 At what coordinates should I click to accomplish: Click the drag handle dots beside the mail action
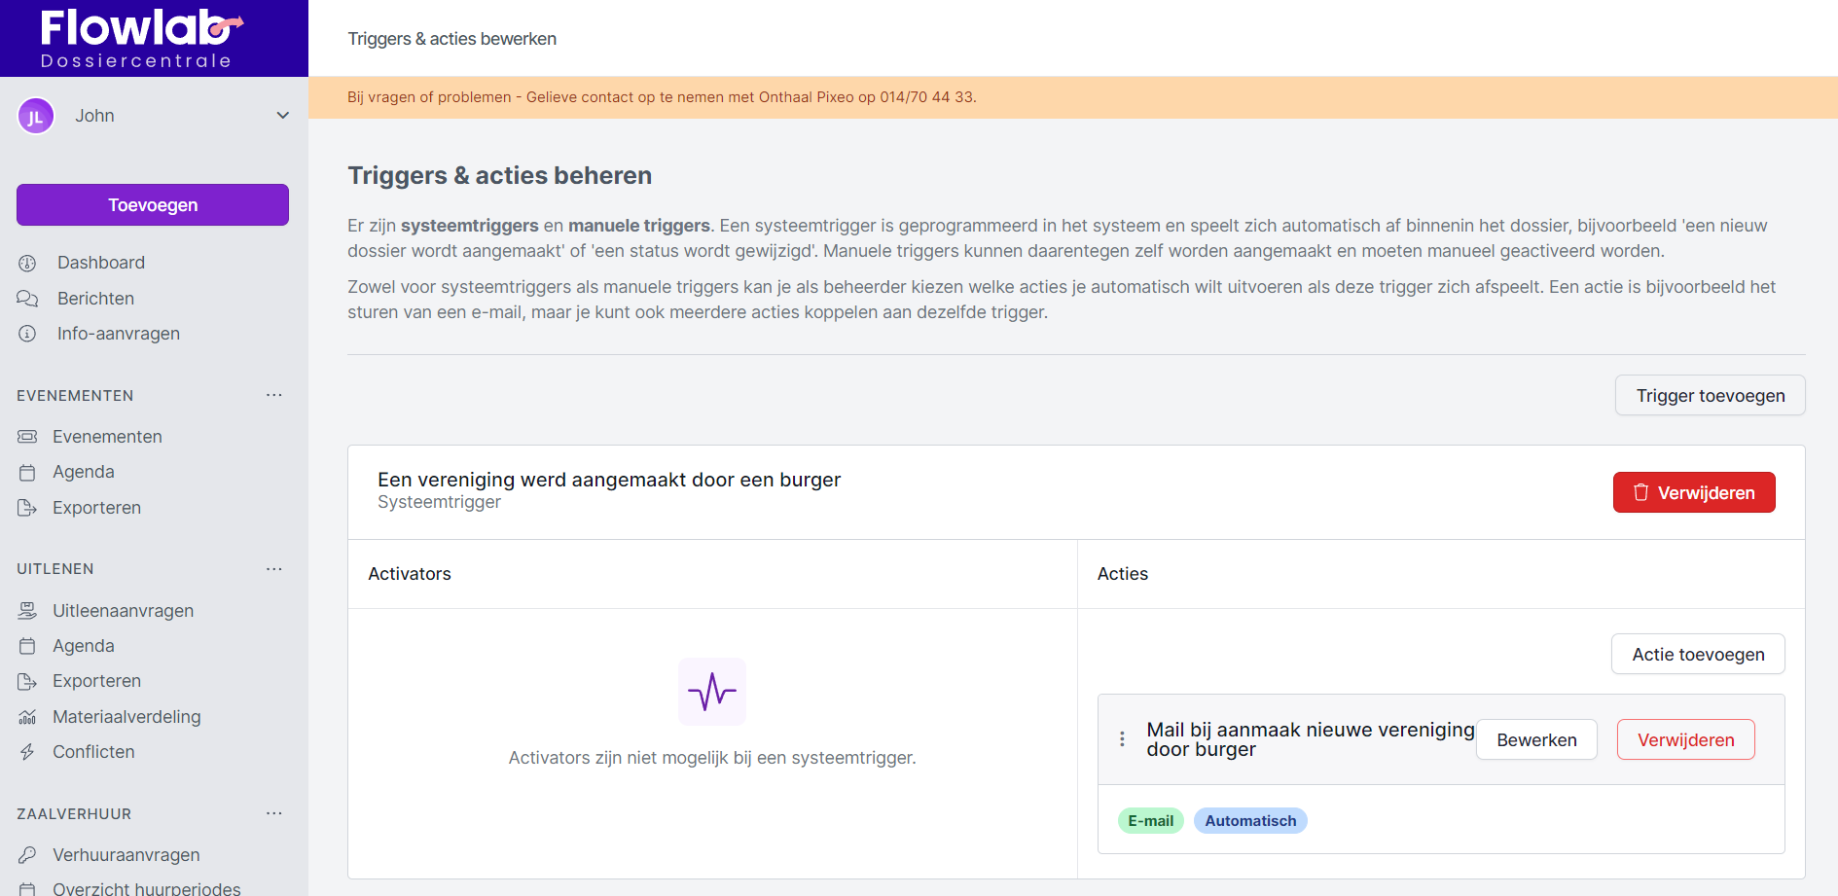tap(1122, 739)
